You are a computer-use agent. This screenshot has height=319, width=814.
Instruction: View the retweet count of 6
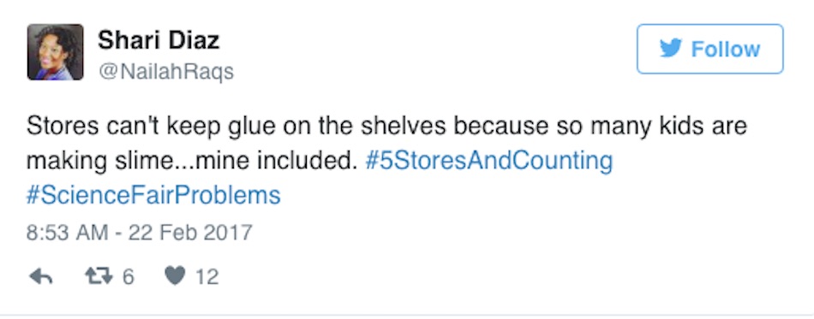coord(129,277)
